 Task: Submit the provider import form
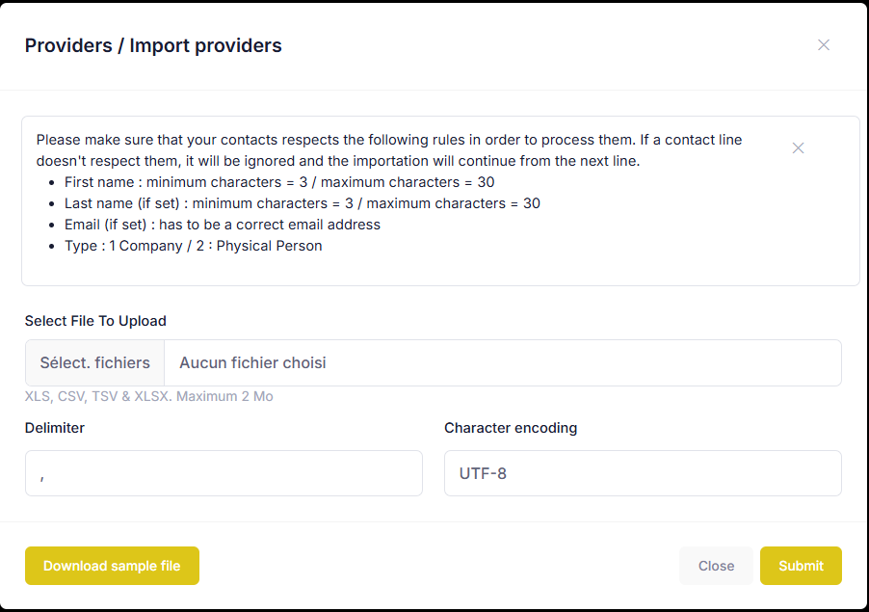pyautogui.click(x=801, y=566)
